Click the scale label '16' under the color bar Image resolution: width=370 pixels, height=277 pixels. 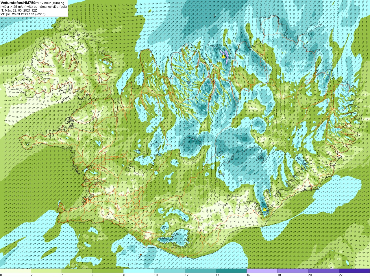click(248, 275)
